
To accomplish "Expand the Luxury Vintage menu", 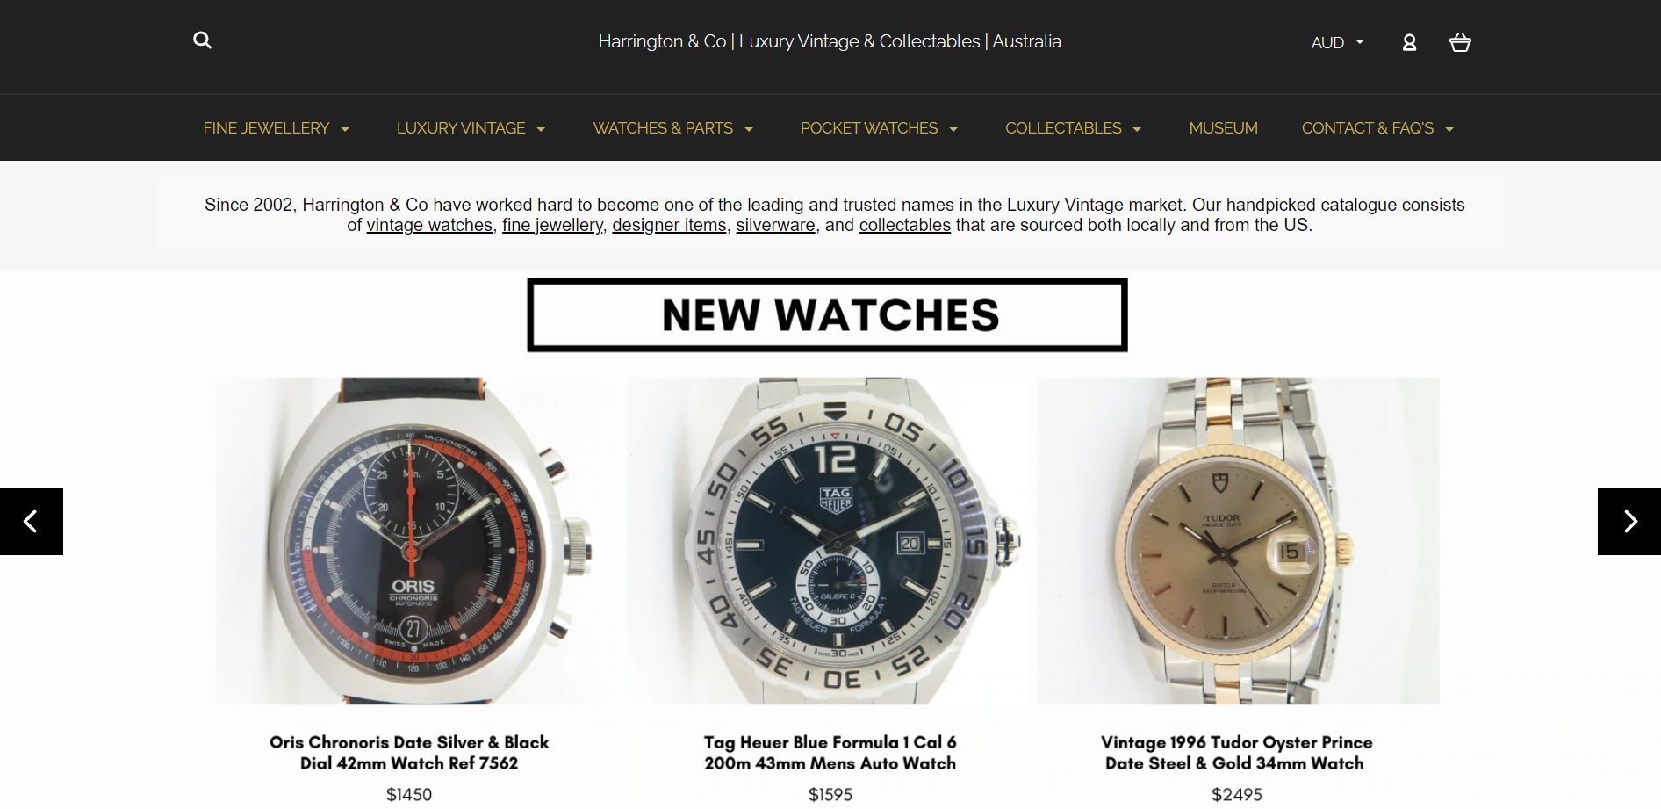I will point(471,128).
